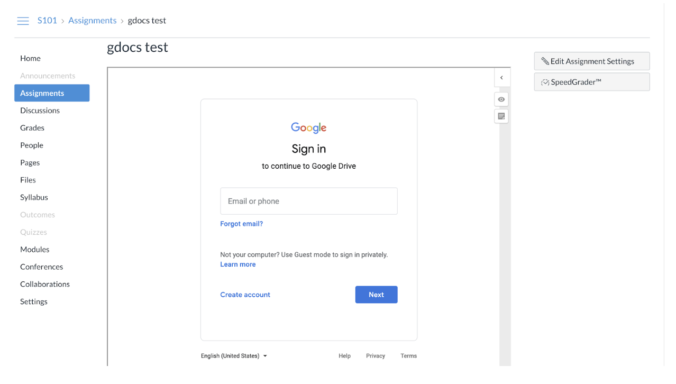
Task: Collapse the viewer side panel chevron
Action: [x=501, y=78]
